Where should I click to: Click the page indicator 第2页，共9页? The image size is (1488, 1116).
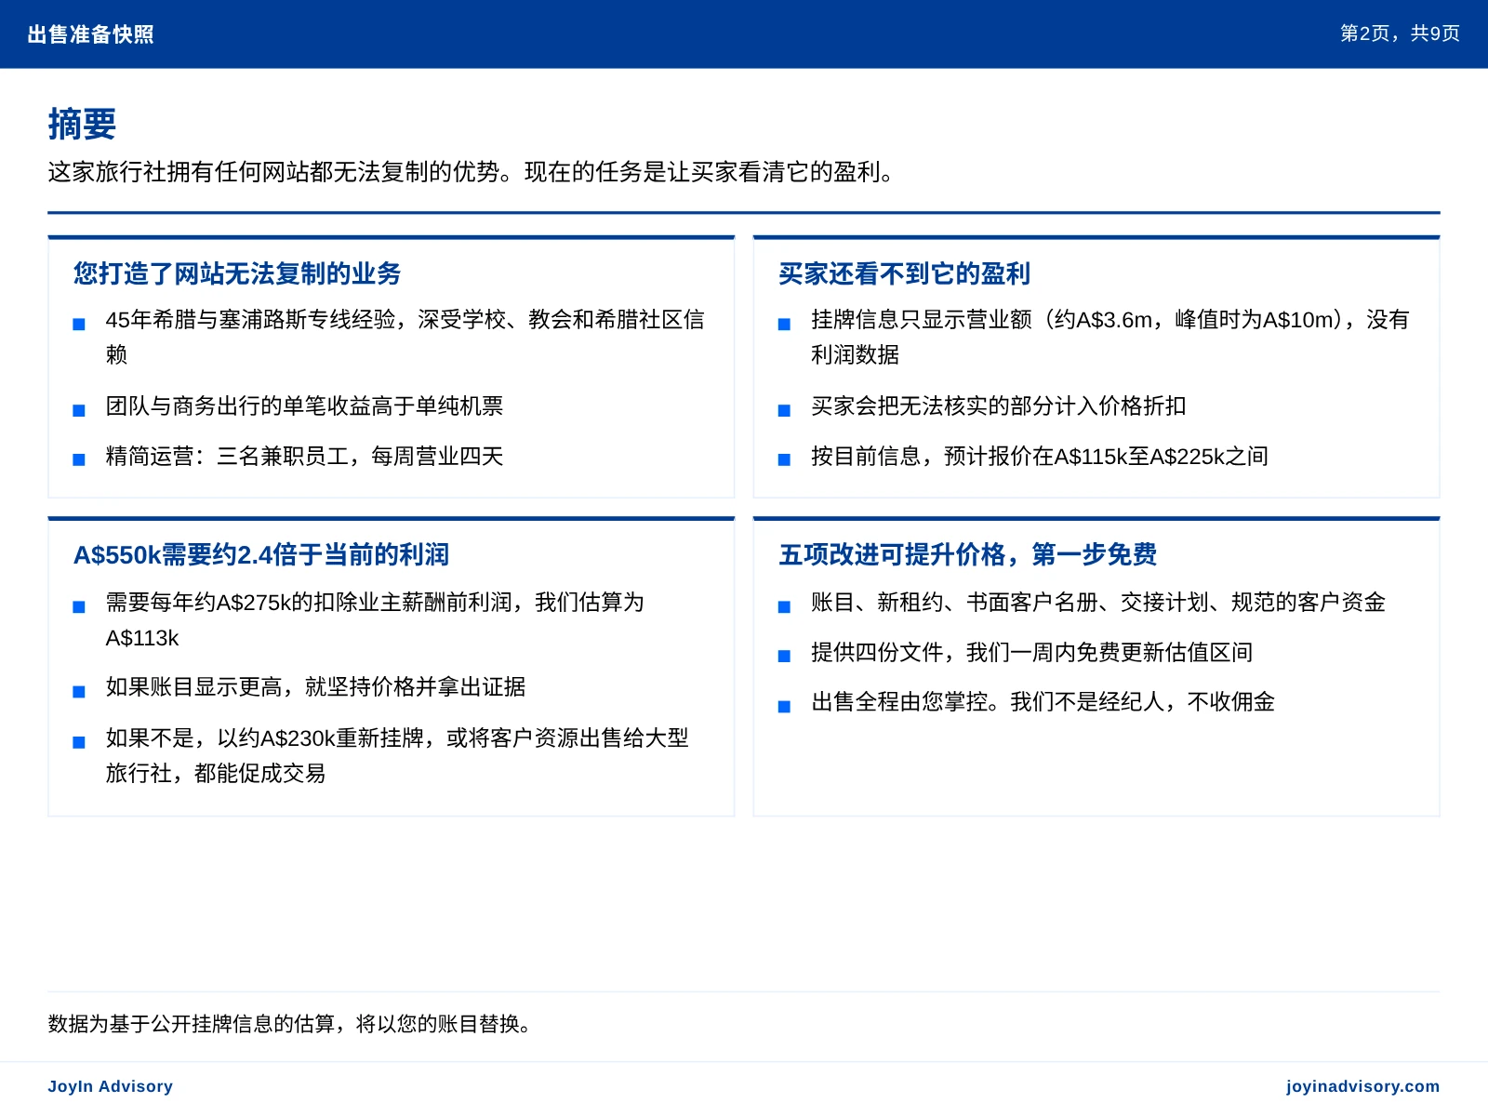point(1400,33)
